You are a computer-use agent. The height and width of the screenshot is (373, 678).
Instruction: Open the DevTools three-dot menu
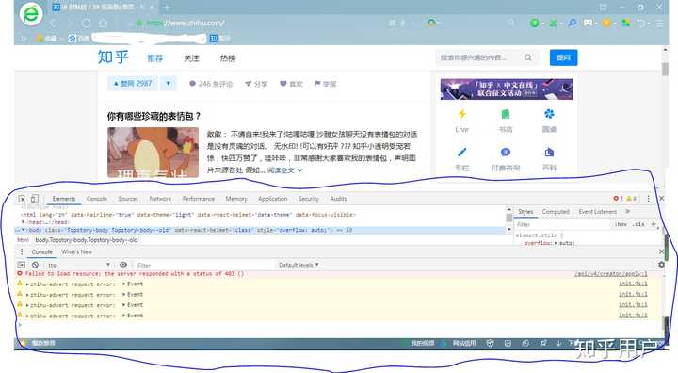point(648,199)
